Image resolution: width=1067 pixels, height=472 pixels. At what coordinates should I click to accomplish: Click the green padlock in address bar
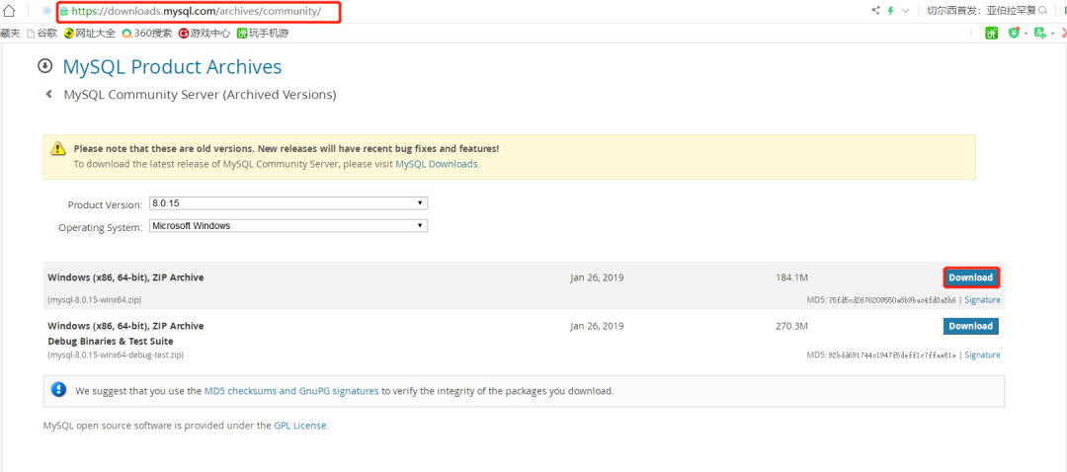tap(64, 12)
